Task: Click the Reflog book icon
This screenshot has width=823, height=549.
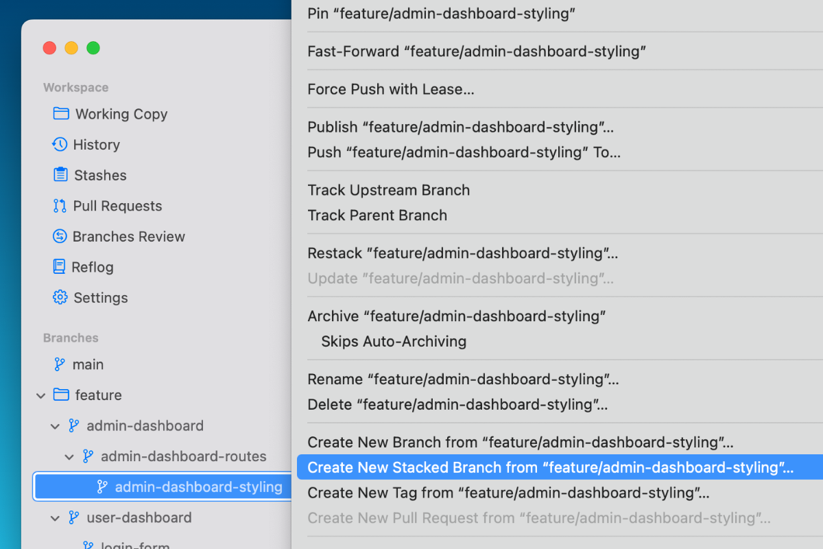Action: (x=60, y=267)
